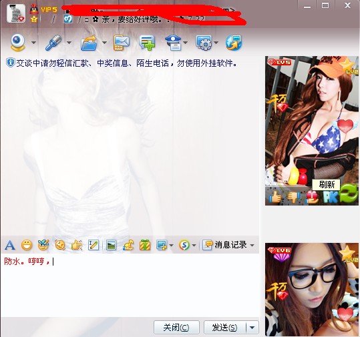This screenshot has height=337, width=360.
Task: Take a screenshot with the screen capture icon
Action: pos(162,245)
